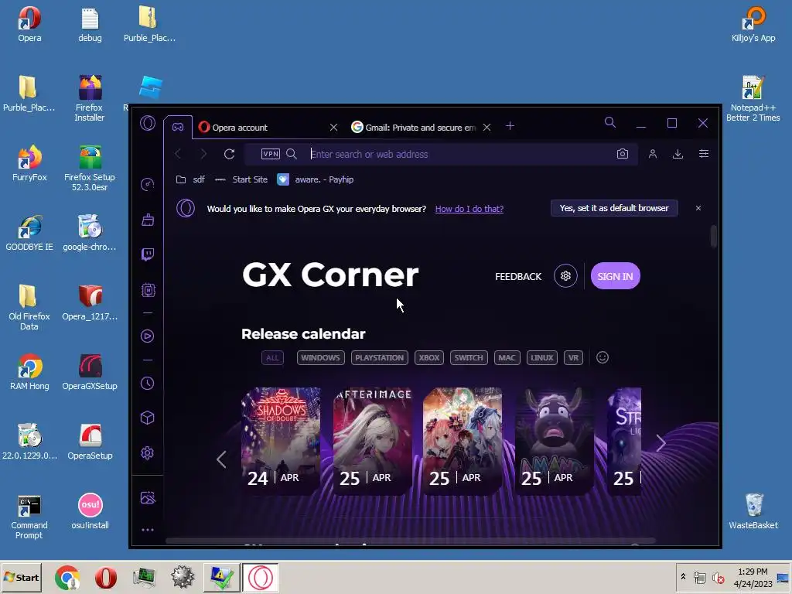Select the Notepad++ Better 2 Times shortcut
This screenshot has width=792, height=594.
pos(753,98)
